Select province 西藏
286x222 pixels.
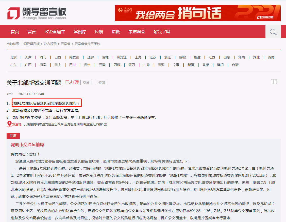[x=117, y=65]
